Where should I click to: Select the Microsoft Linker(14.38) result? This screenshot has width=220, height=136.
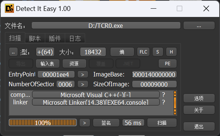point(96,102)
